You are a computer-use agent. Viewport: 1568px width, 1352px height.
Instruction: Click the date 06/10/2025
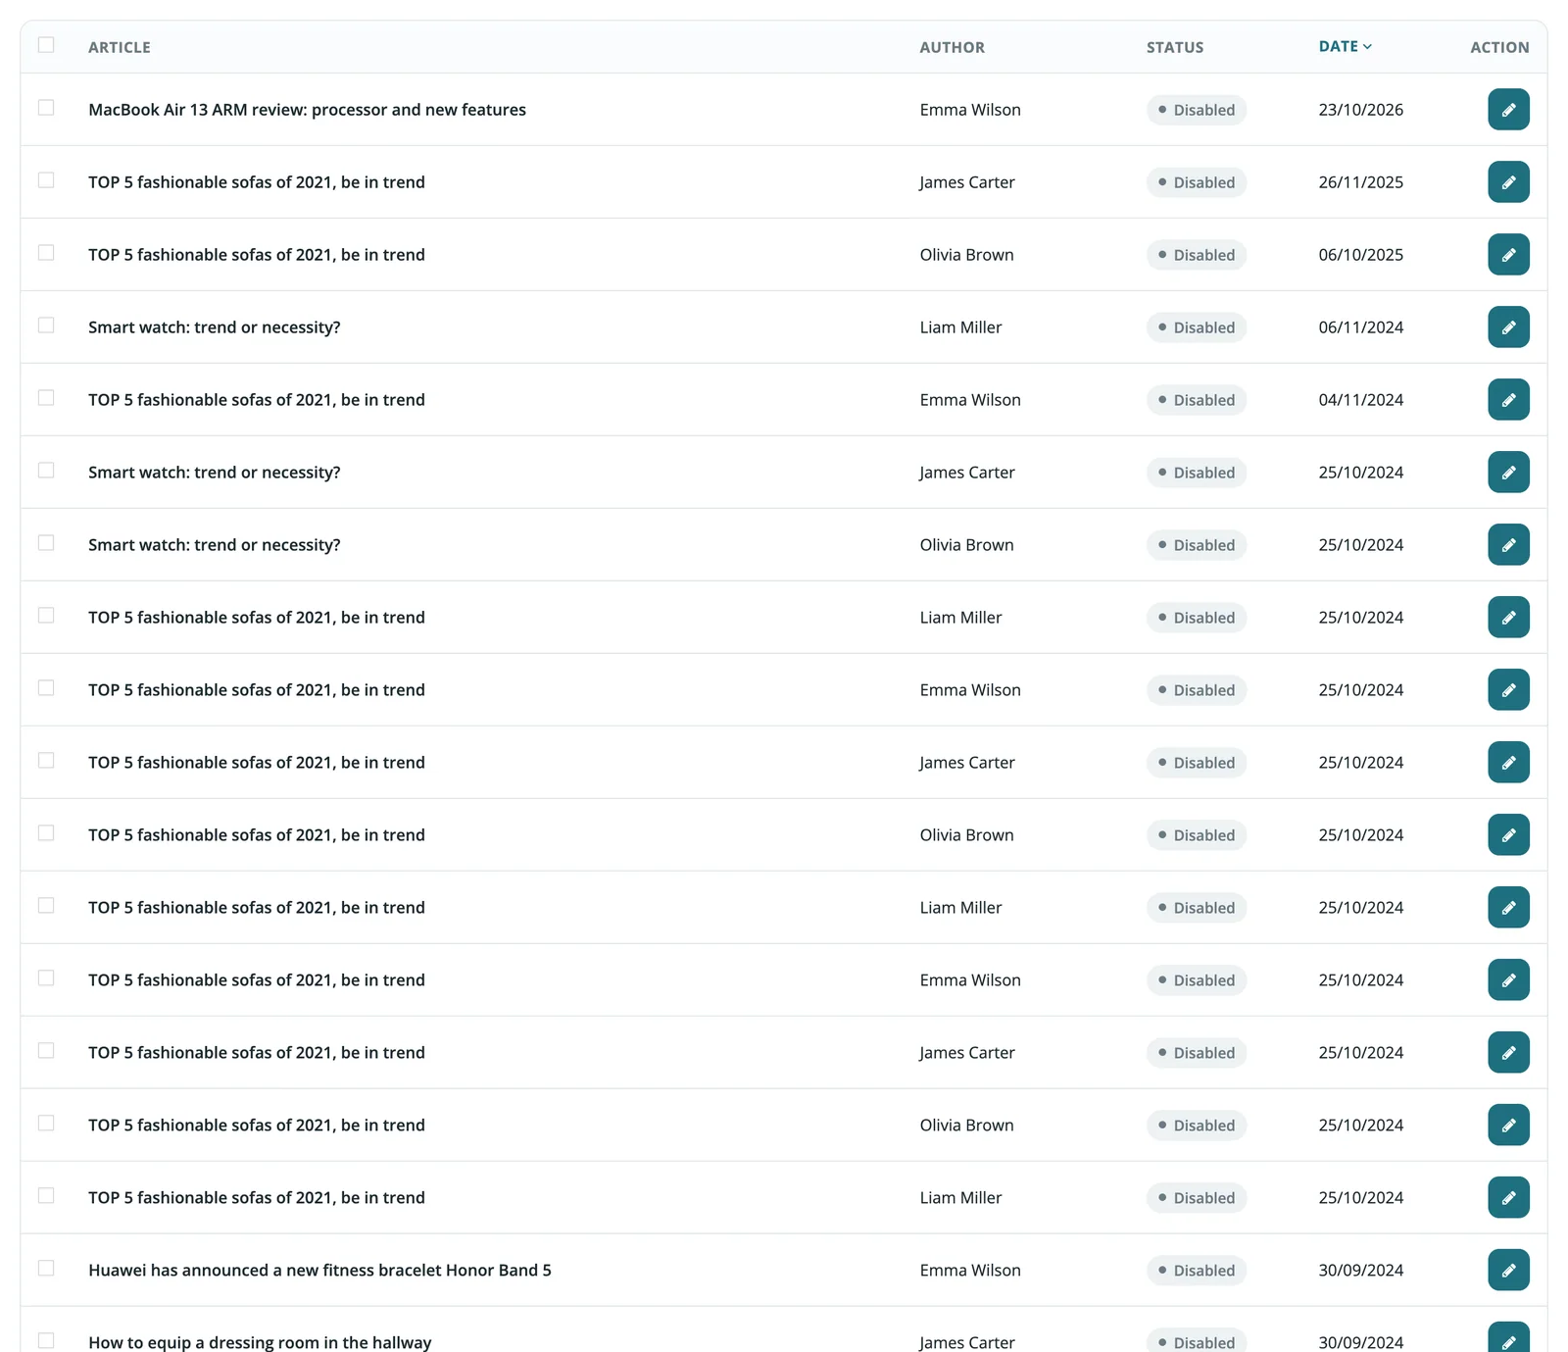click(1360, 255)
